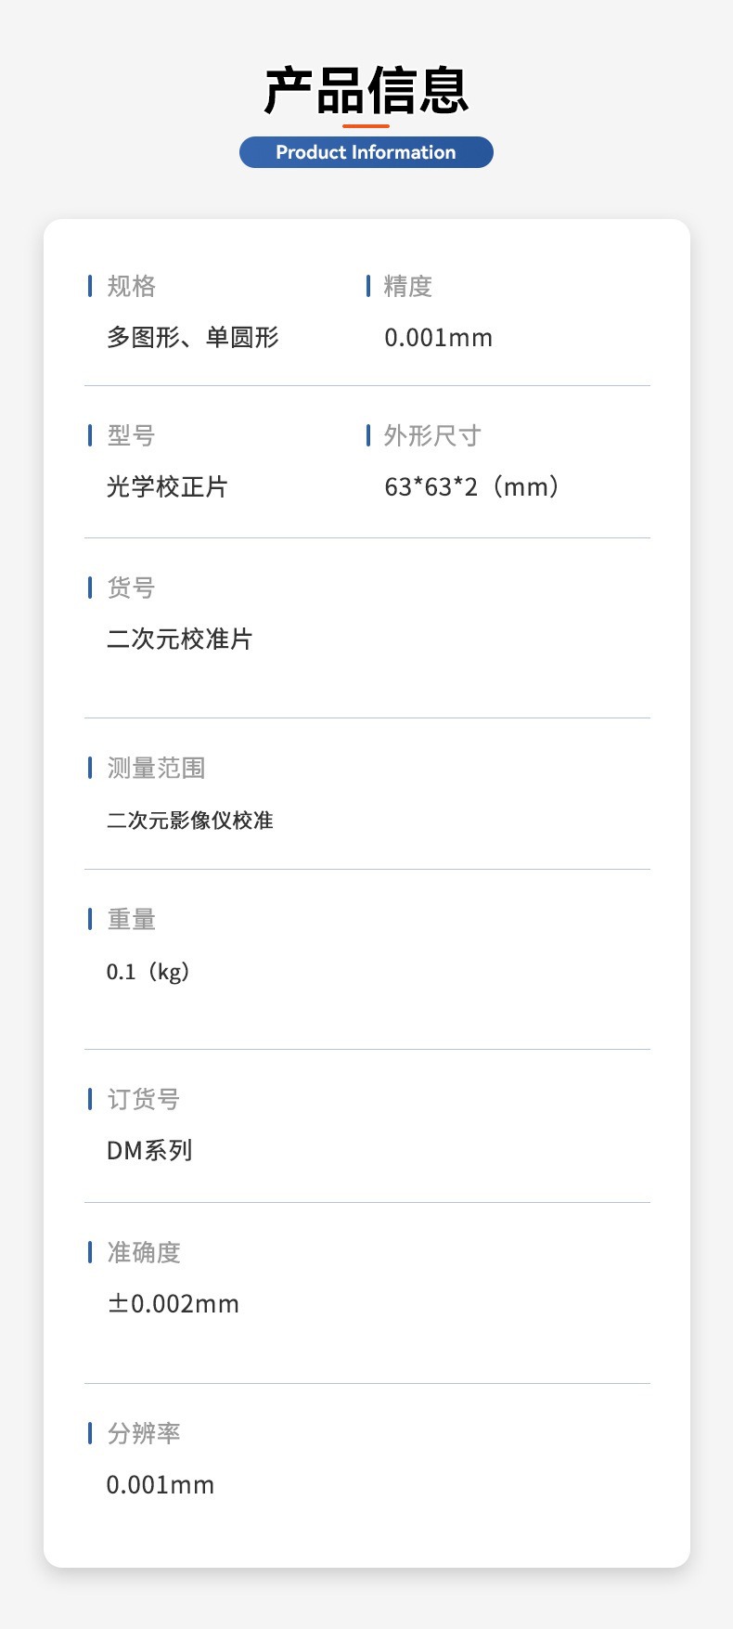
Task: Click the 0.001mm value under 精度
Action: pos(438,337)
